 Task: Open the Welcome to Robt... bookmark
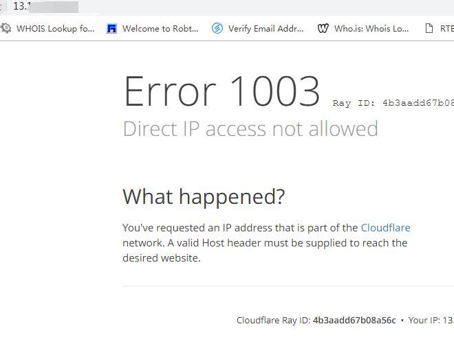coord(160,28)
